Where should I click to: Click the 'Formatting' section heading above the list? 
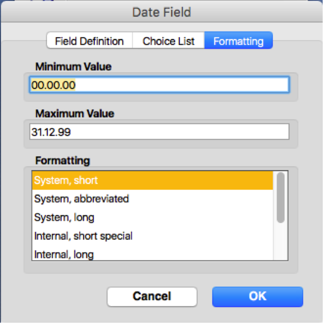(62, 161)
